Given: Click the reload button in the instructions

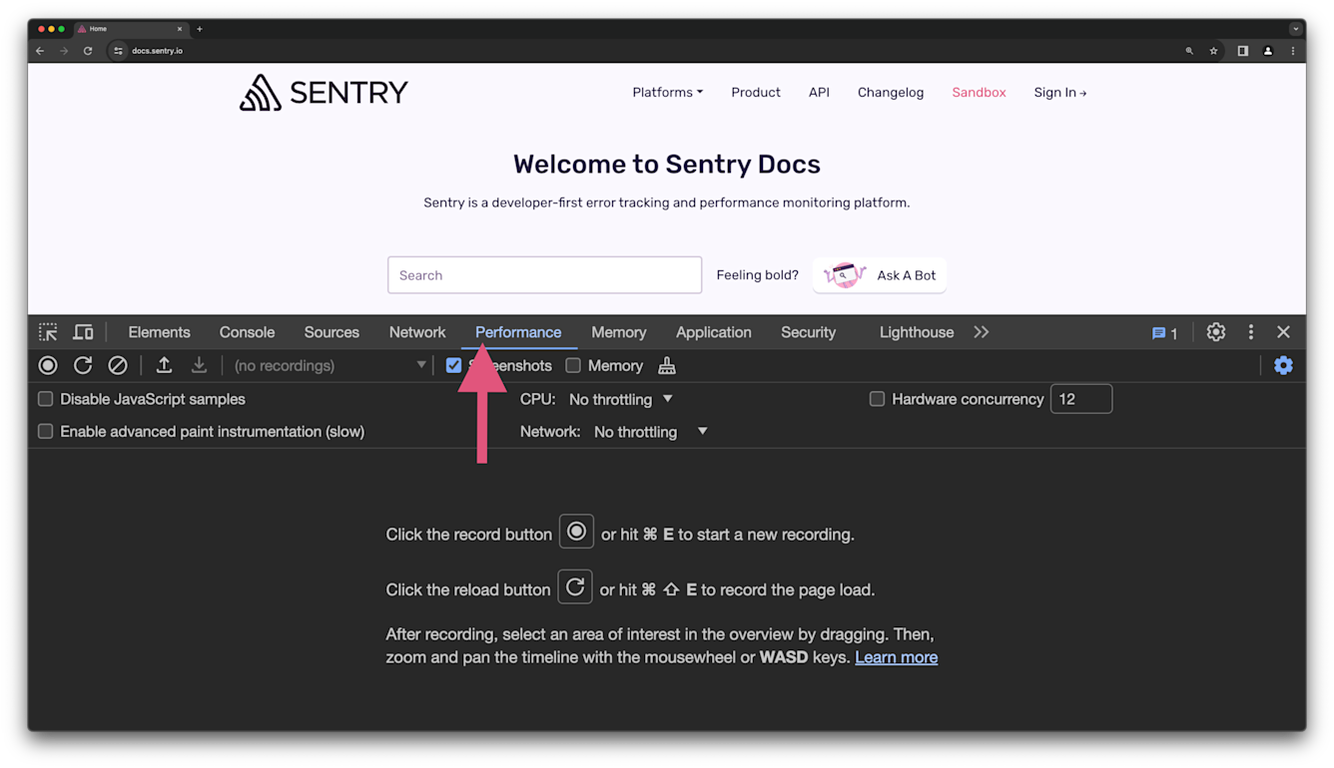Looking at the screenshot, I should pyautogui.click(x=575, y=586).
